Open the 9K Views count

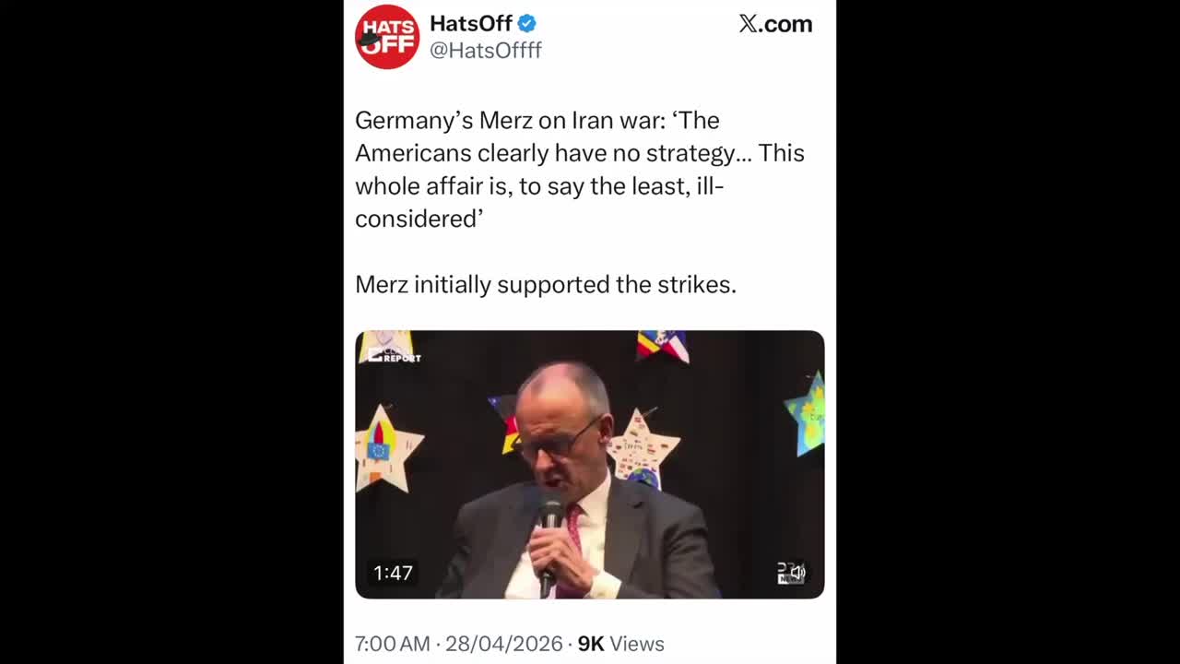621,644
